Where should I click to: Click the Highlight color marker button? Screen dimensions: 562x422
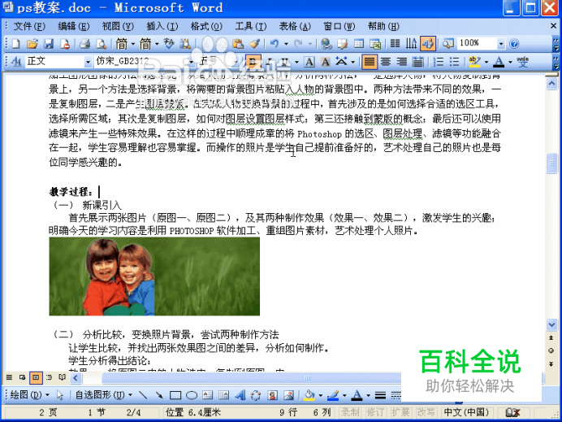(x=475, y=62)
